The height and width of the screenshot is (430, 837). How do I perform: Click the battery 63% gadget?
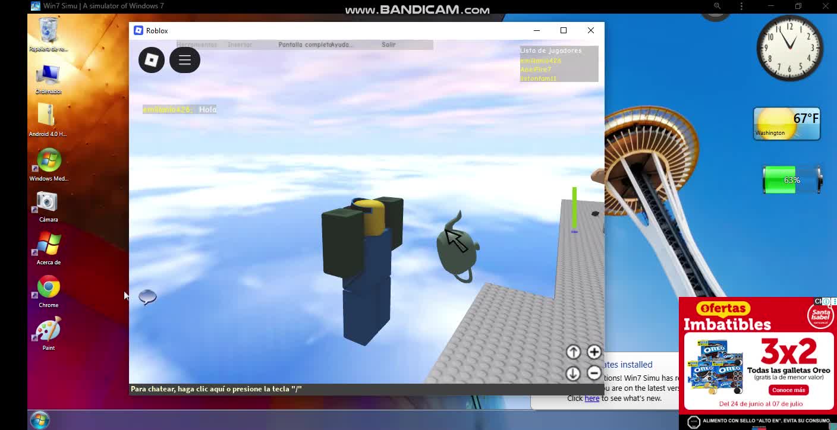click(792, 180)
